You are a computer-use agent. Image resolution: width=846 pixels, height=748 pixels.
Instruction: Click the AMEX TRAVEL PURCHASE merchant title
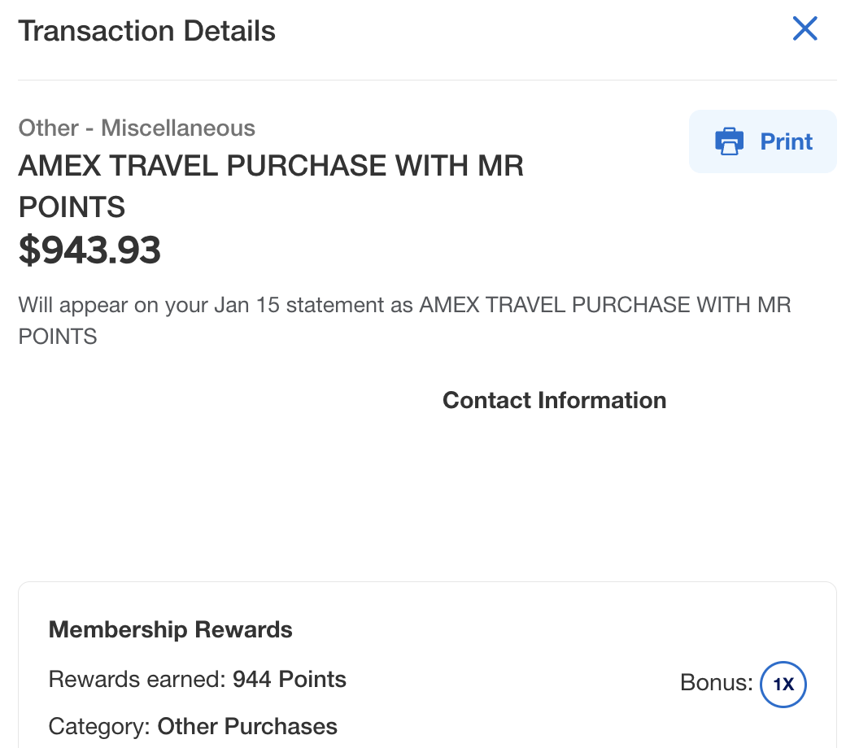pos(271,166)
